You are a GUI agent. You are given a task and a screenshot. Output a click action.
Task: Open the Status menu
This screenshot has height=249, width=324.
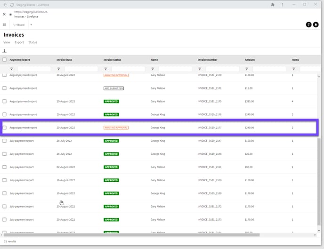[32, 42]
